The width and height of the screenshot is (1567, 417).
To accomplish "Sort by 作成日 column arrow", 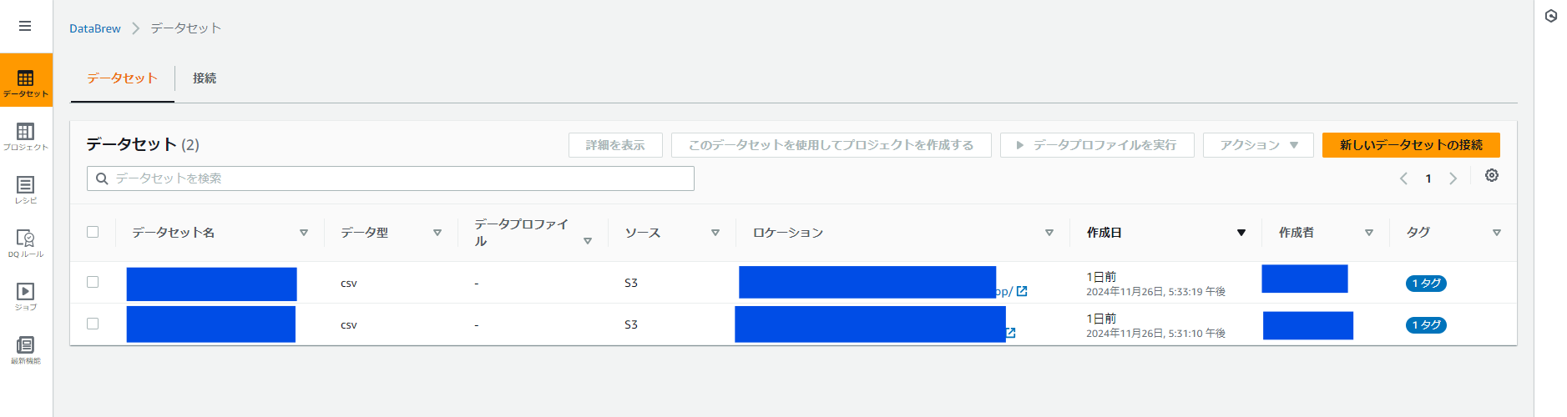I will (x=1241, y=233).
